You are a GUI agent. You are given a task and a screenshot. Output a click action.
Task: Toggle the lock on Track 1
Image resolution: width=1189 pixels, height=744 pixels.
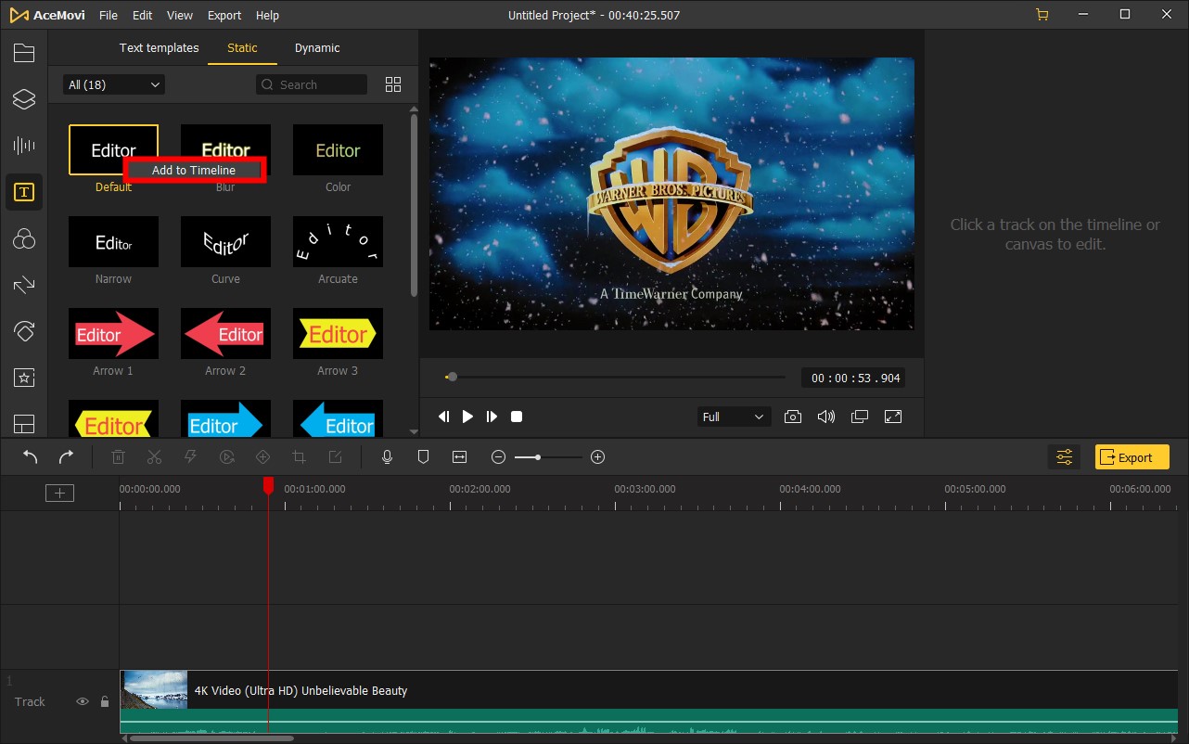[105, 702]
